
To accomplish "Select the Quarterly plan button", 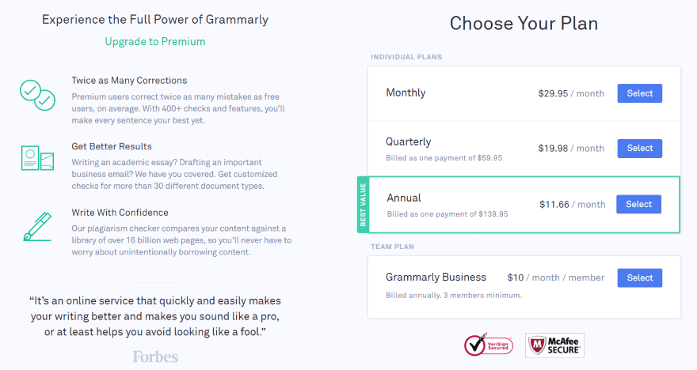I will [x=639, y=148].
